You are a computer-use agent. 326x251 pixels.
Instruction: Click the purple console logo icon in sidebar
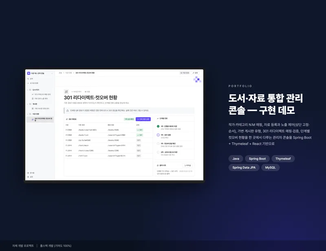pos(29,73)
